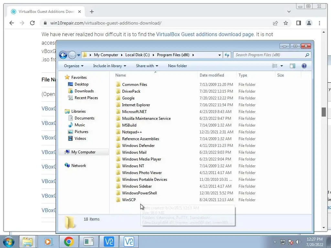Expand the arrow after My Computer breadcrumb
The width and height of the screenshot is (331, 248).
[122, 55]
